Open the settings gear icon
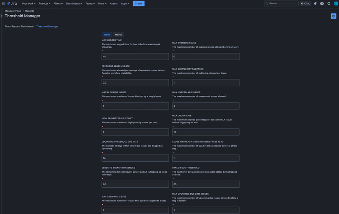This screenshot has width=339, height=214. point(329,3)
